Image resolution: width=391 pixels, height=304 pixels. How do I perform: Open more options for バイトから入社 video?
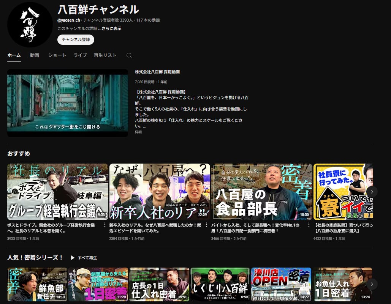(309, 225)
